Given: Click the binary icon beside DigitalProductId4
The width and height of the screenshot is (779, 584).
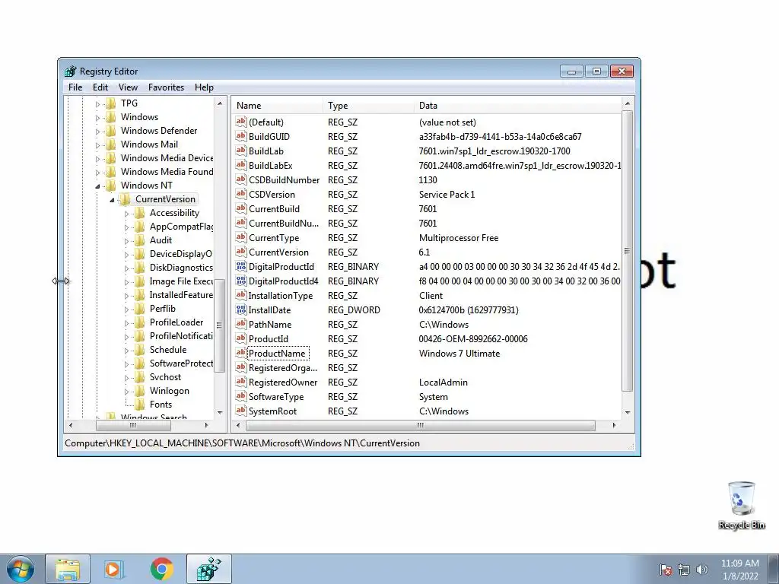Looking at the screenshot, I should click(241, 281).
